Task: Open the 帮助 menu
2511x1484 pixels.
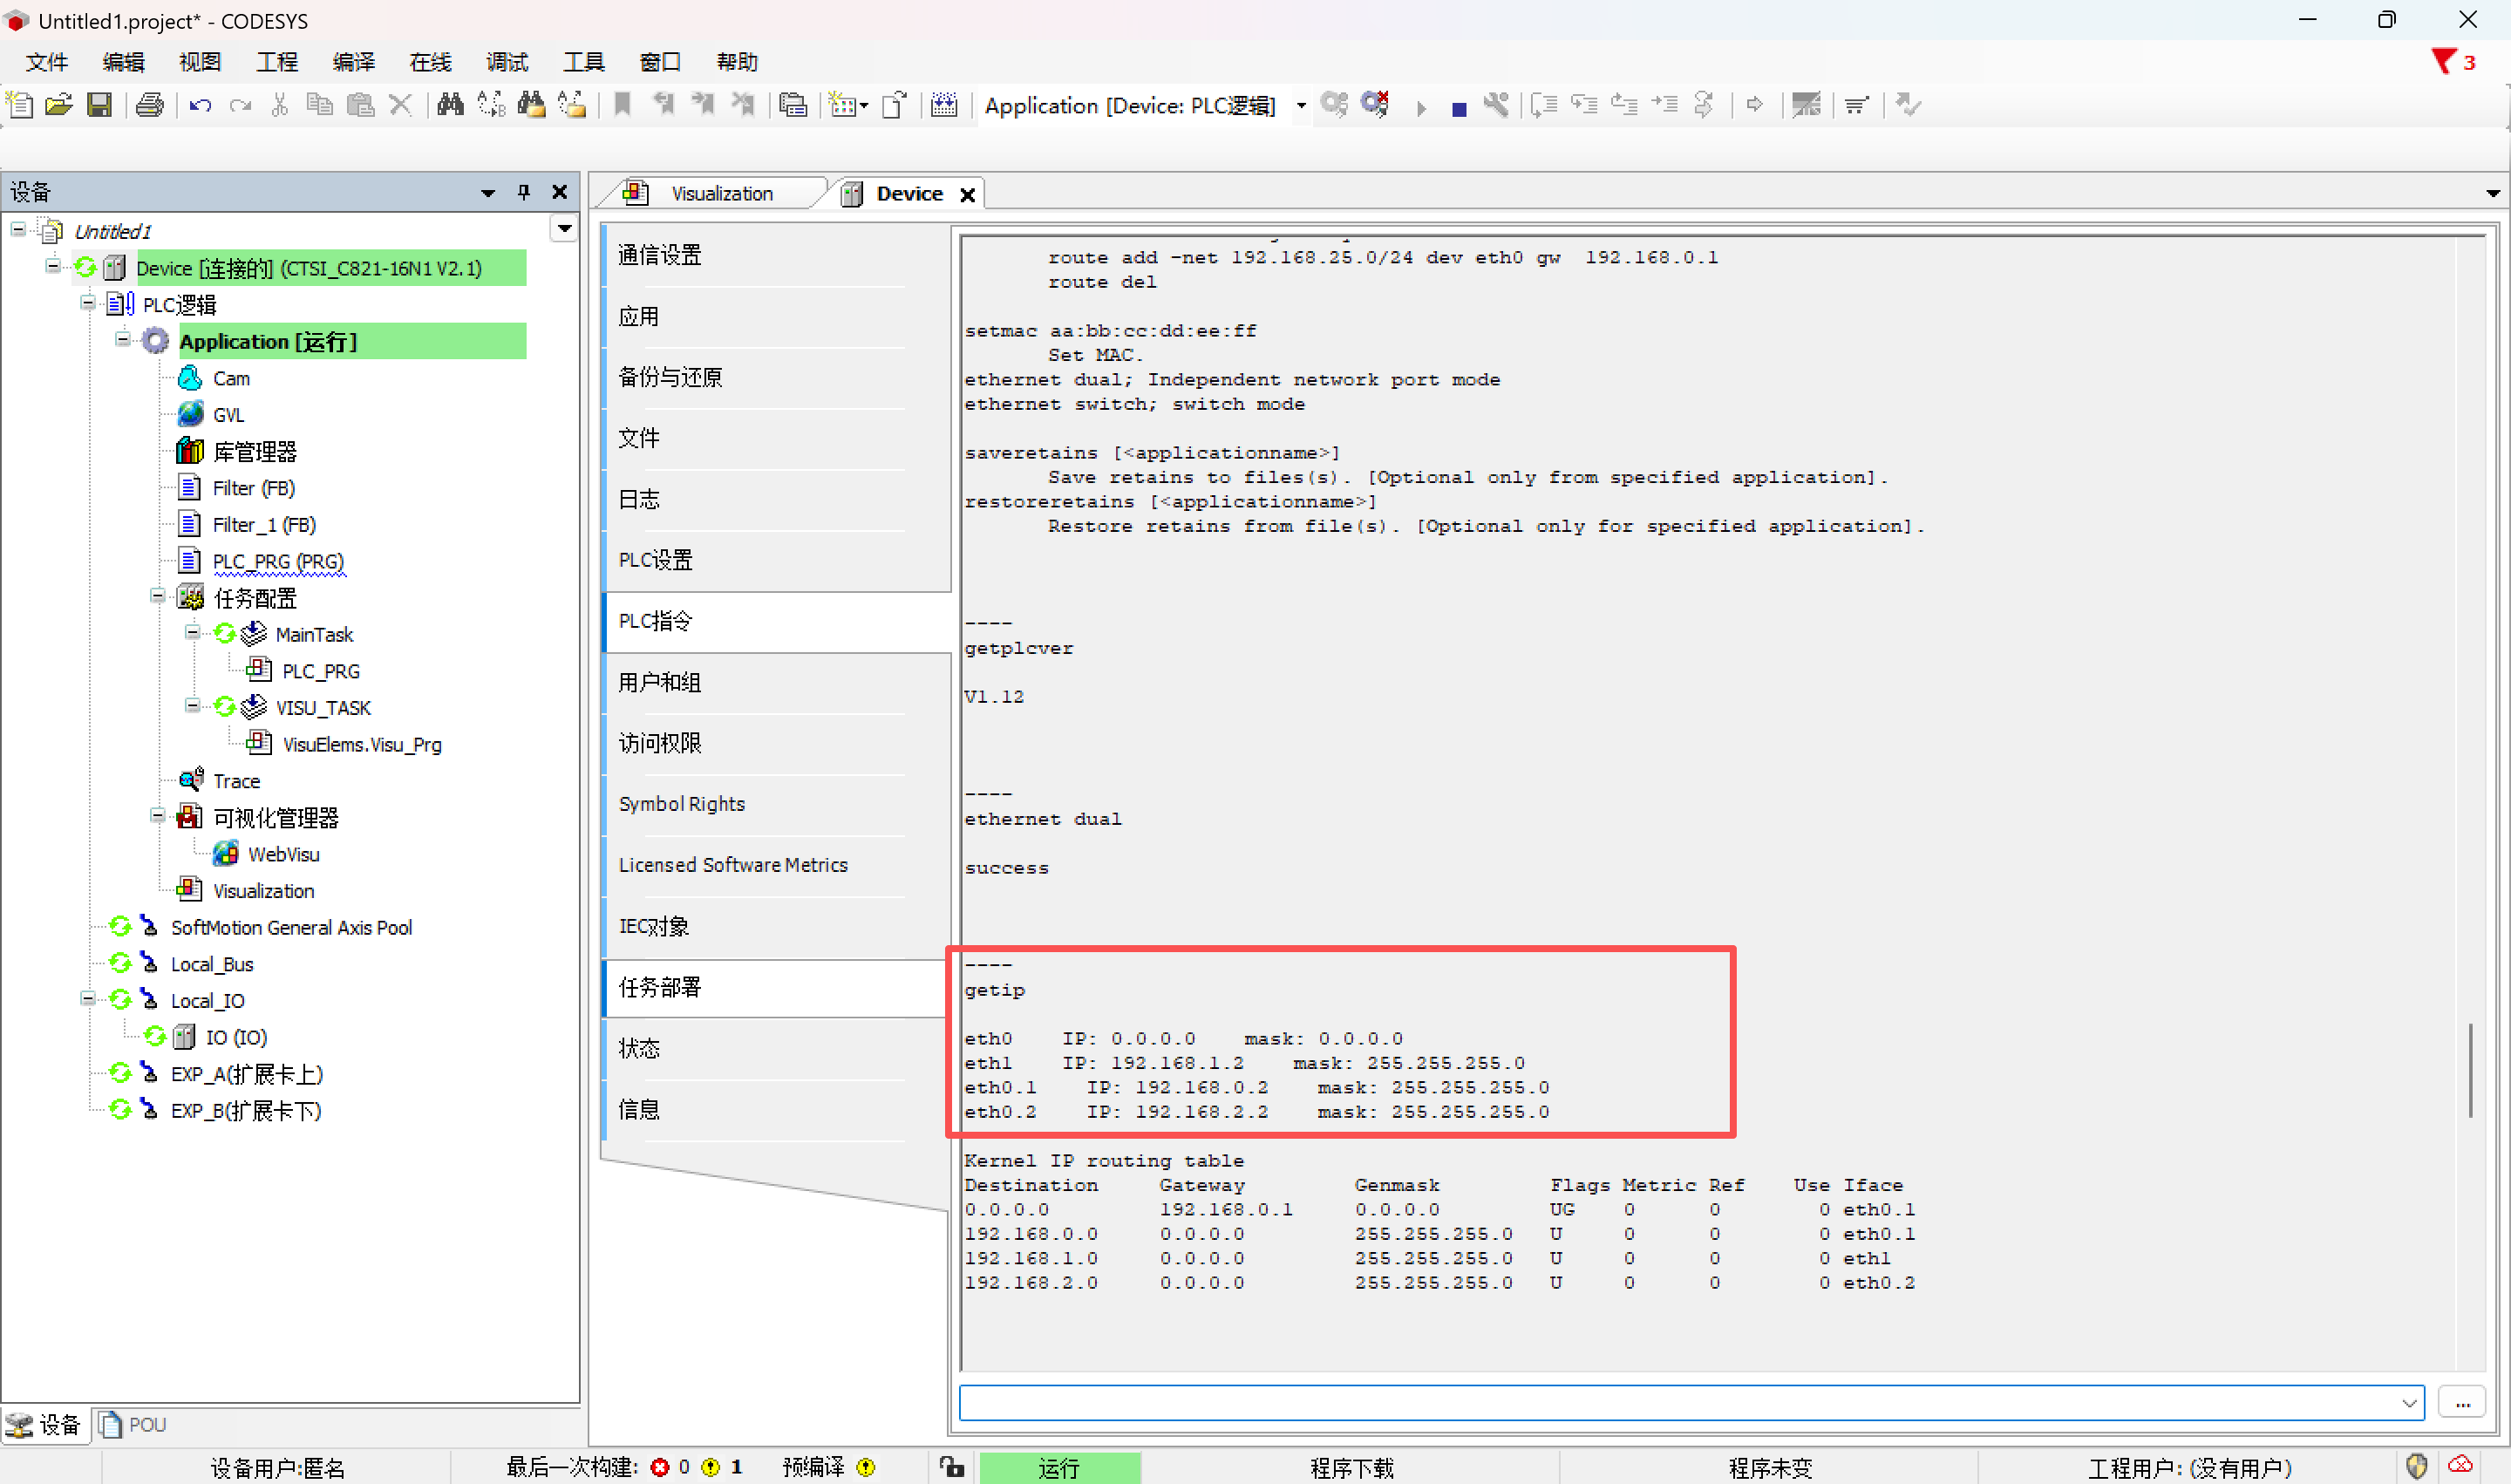Action: tap(737, 62)
